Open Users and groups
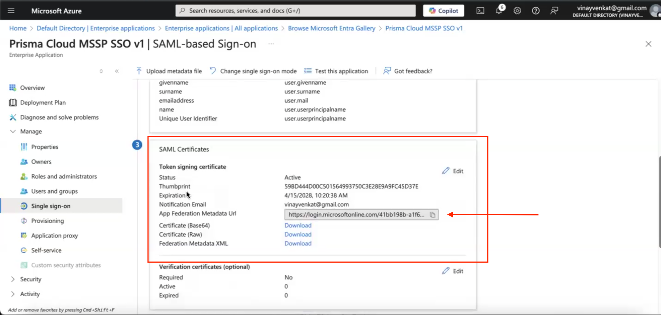Image resolution: width=661 pixels, height=315 pixels. pyautogui.click(x=54, y=191)
